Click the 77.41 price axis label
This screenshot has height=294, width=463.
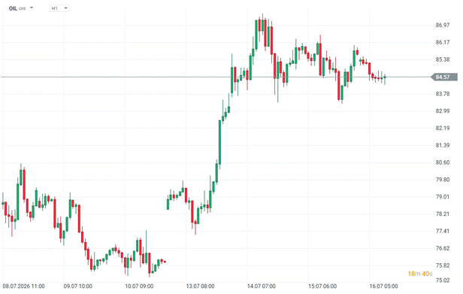(443, 231)
